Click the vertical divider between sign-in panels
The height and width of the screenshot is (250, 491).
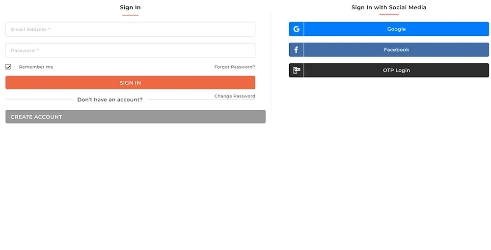(271, 64)
